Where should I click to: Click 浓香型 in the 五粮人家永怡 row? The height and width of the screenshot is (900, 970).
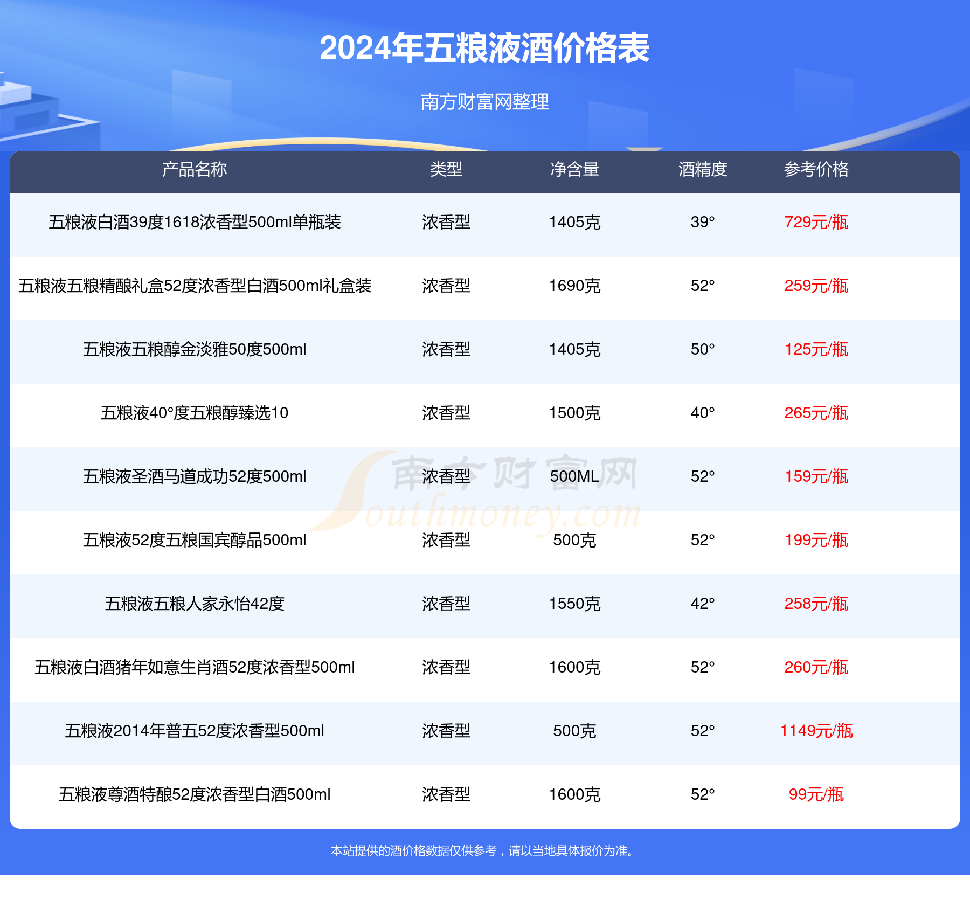pyautogui.click(x=446, y=604)
